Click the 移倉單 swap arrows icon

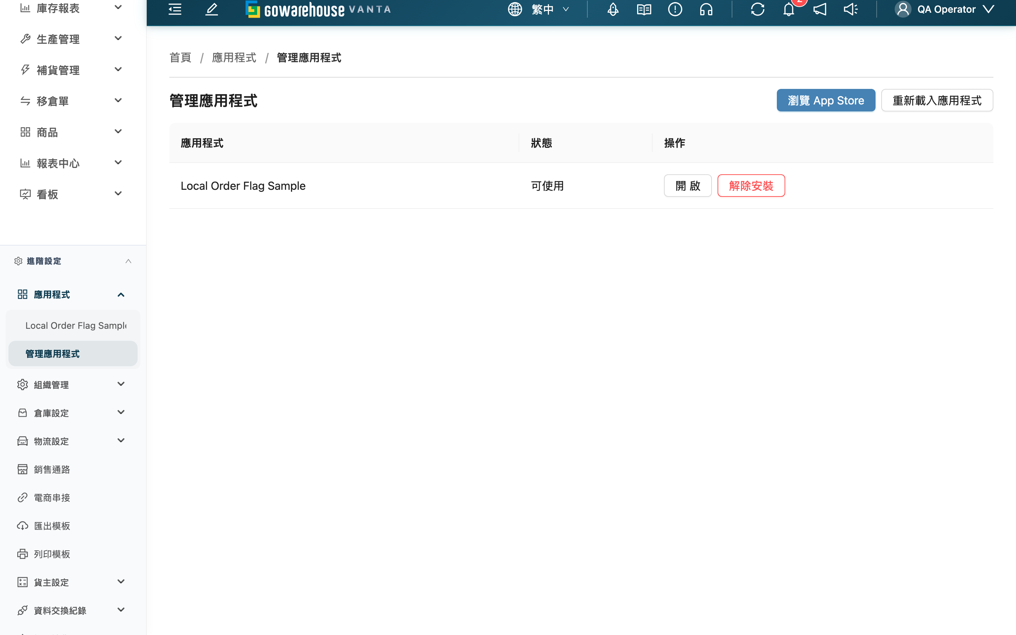pos(25,101)
